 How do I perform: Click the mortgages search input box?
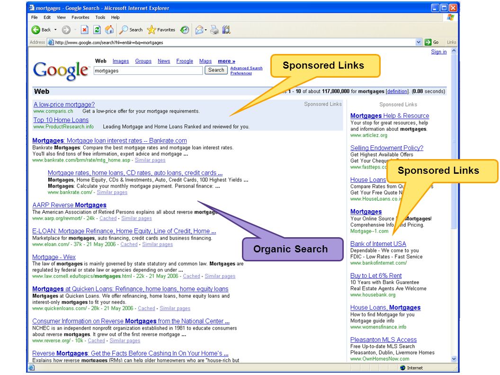click(148, 71)
